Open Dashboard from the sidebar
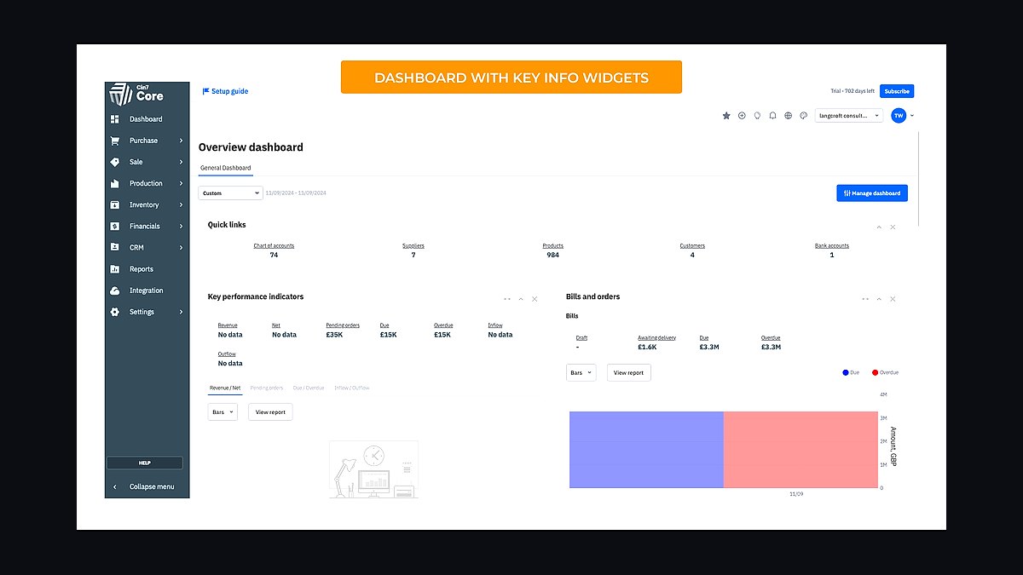The image size is (1023, 575). [x=147, y=119]
